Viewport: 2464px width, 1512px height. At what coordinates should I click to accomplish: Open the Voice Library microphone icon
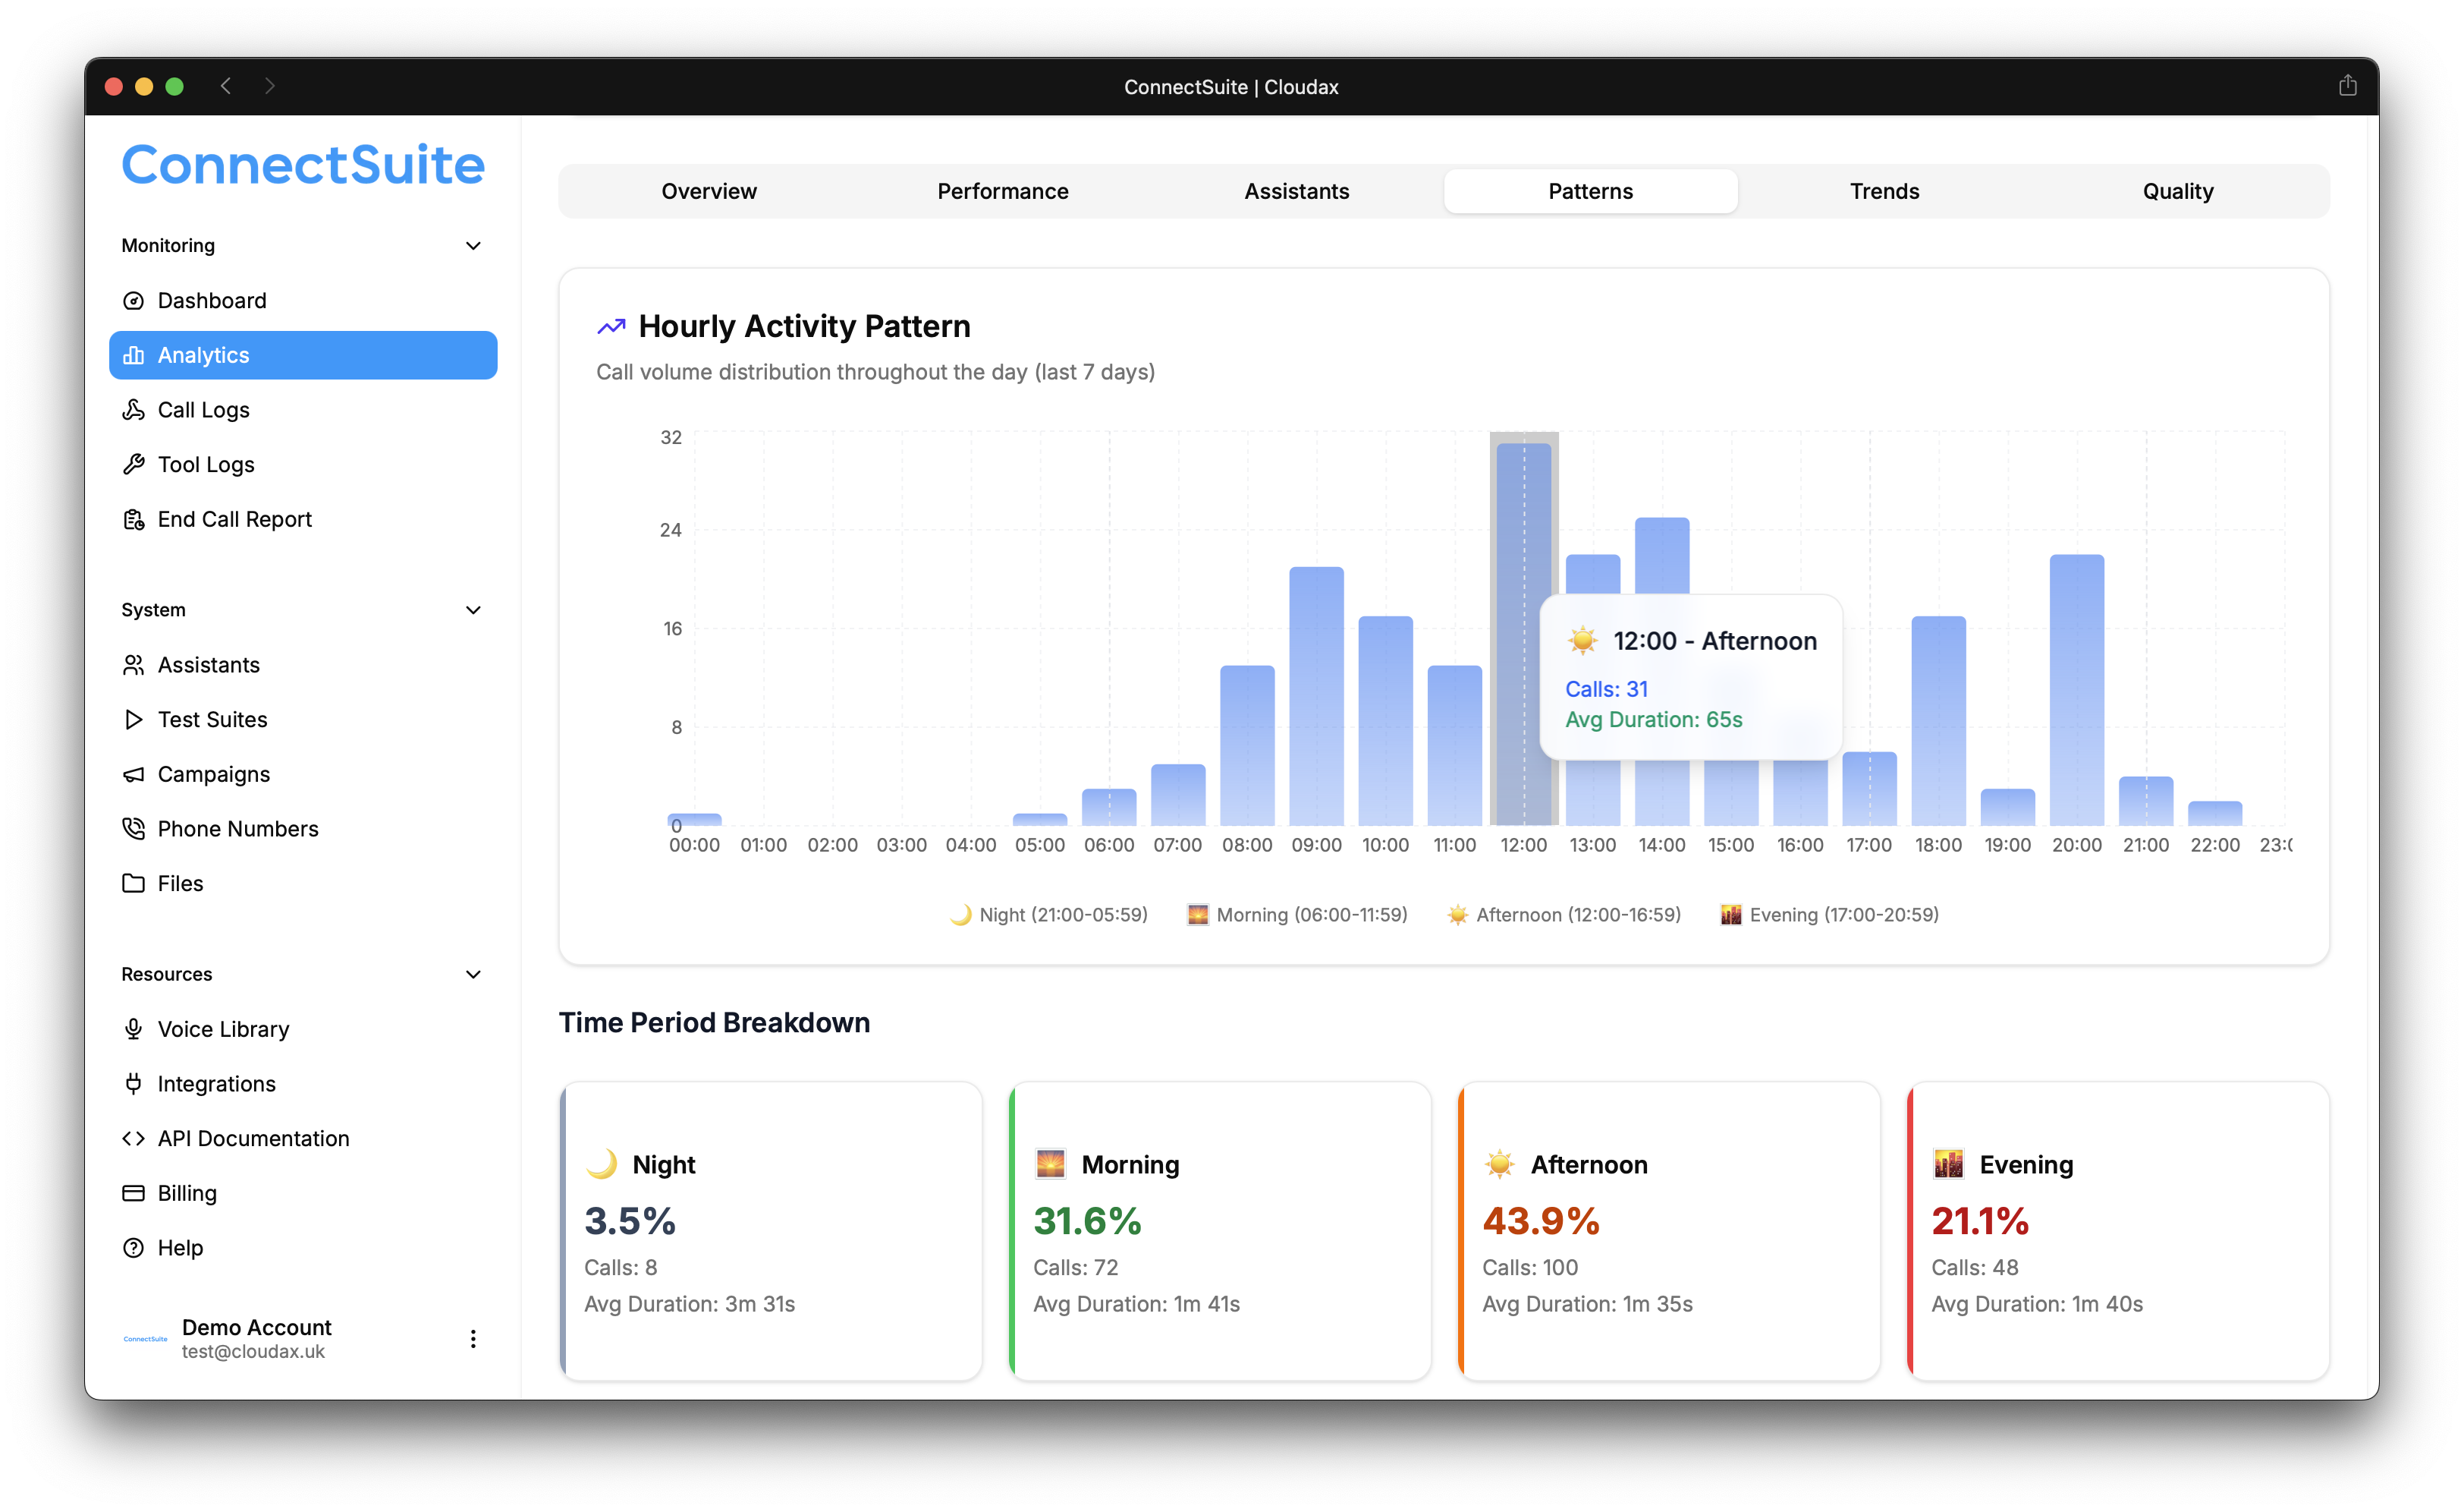134,1028
